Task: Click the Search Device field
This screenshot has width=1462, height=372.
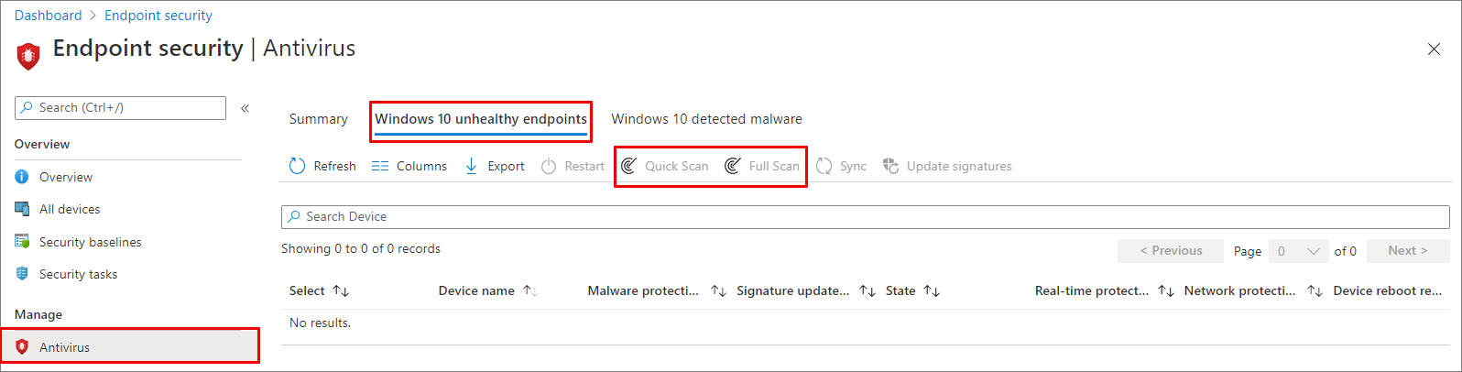Action: pyautogui.click(x=865, y=216)
